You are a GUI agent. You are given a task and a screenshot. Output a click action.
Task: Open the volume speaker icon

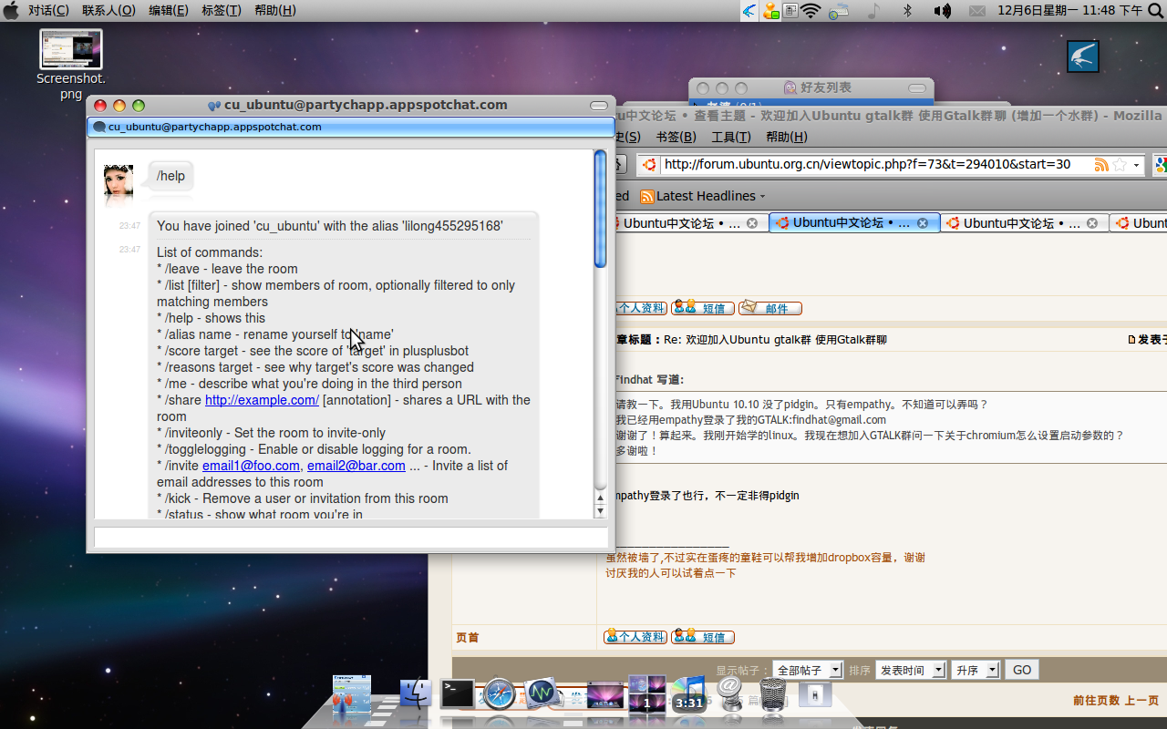click(943, 11)
